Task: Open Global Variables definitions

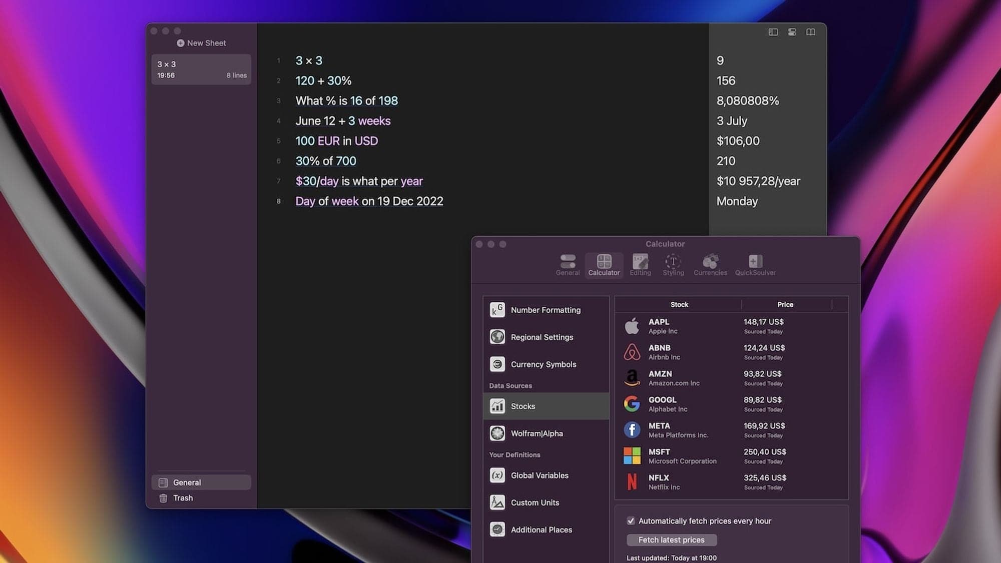Action: 546,475
